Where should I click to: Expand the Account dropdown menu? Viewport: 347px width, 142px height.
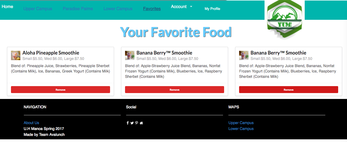(x=182, y=7)
